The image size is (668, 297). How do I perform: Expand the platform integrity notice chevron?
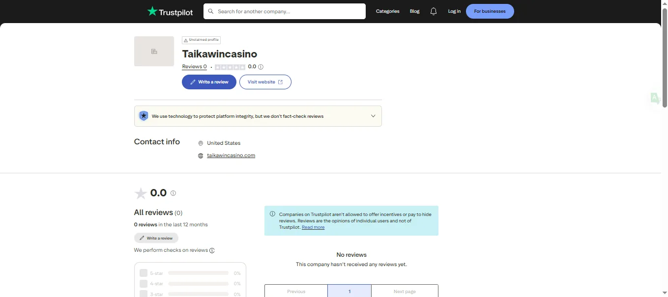coord(373,116)
